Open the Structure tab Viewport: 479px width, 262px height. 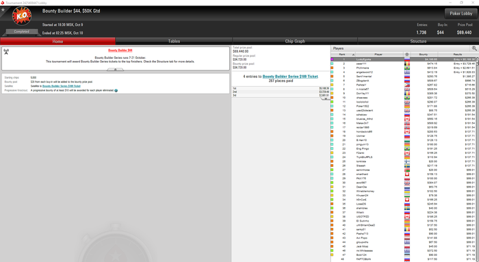pyautogui.click(x=418, y=41)
